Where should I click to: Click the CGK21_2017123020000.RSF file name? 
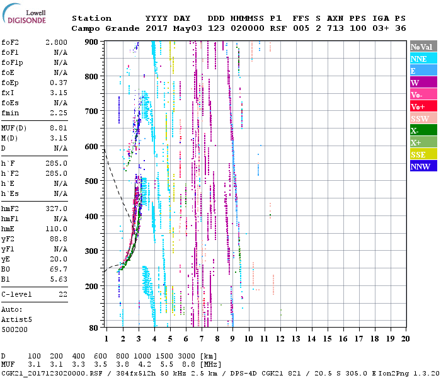(x=52, y=373)
